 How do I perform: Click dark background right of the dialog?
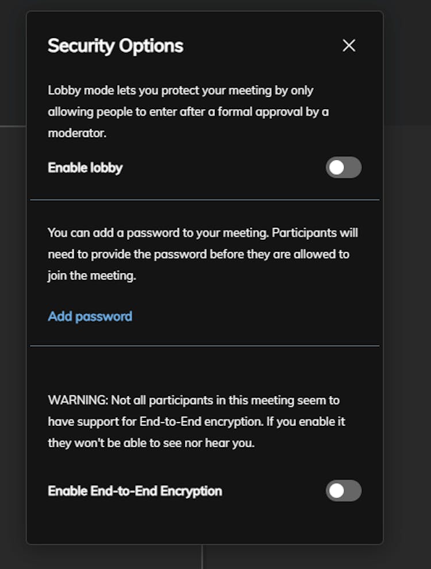(407, 287)
